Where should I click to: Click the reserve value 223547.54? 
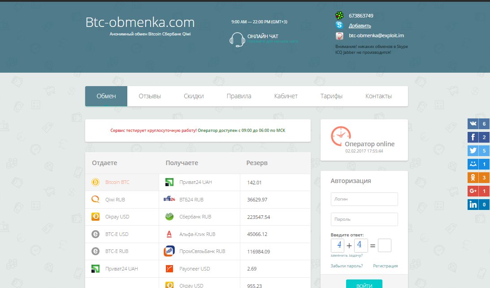click(x=258, y=217)
